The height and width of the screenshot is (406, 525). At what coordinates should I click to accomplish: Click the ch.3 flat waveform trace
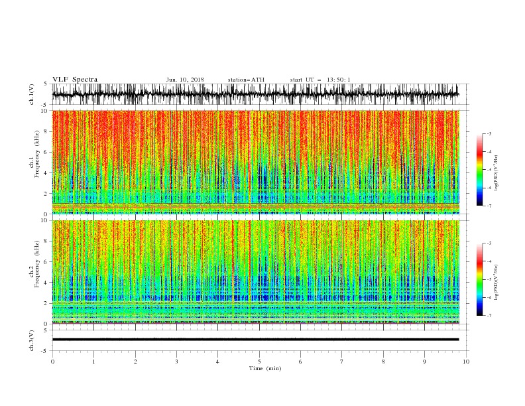pos(255,340)
